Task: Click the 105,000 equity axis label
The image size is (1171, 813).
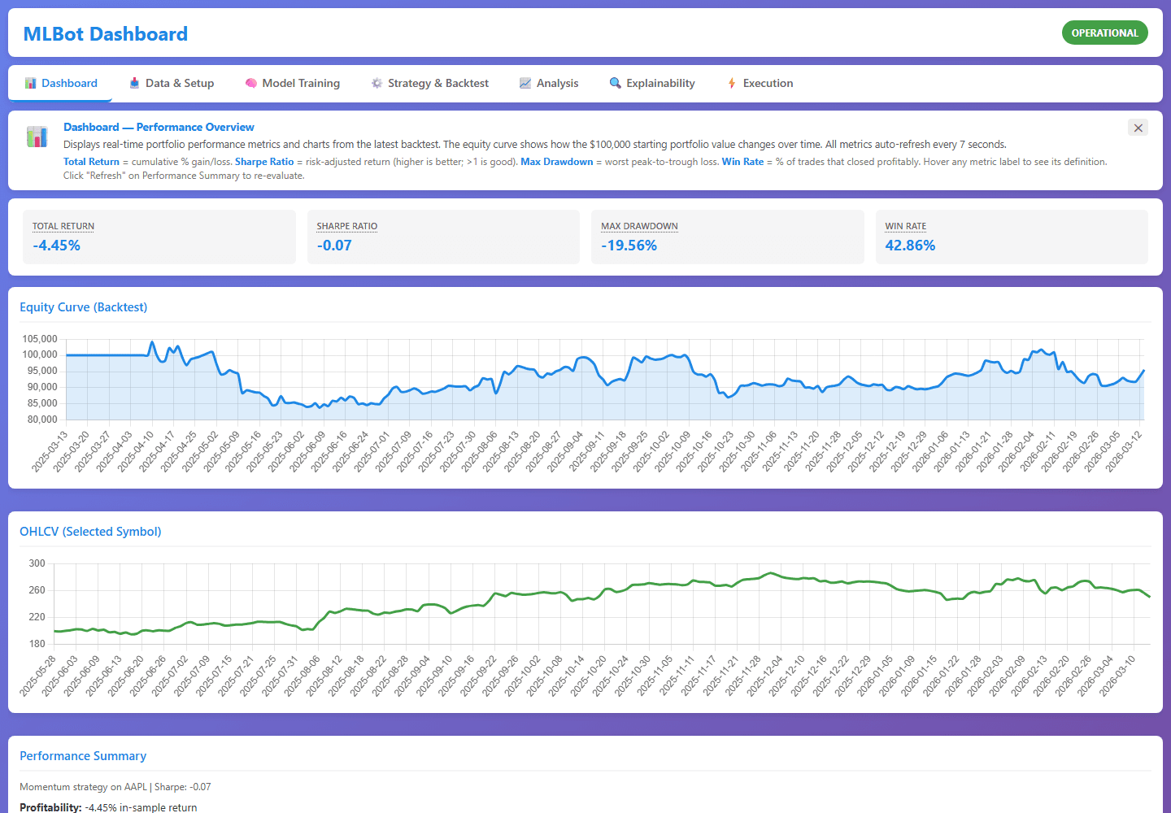Action: point(40,339)
